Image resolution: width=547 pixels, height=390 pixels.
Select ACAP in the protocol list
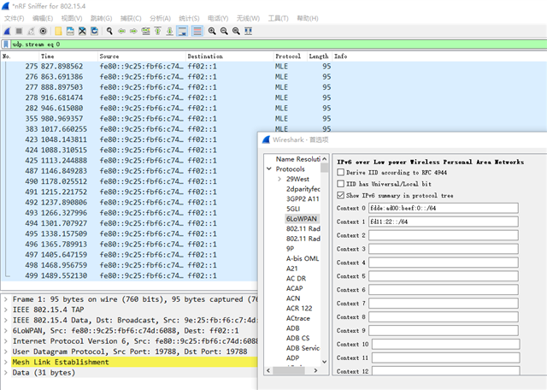point(294,288)
